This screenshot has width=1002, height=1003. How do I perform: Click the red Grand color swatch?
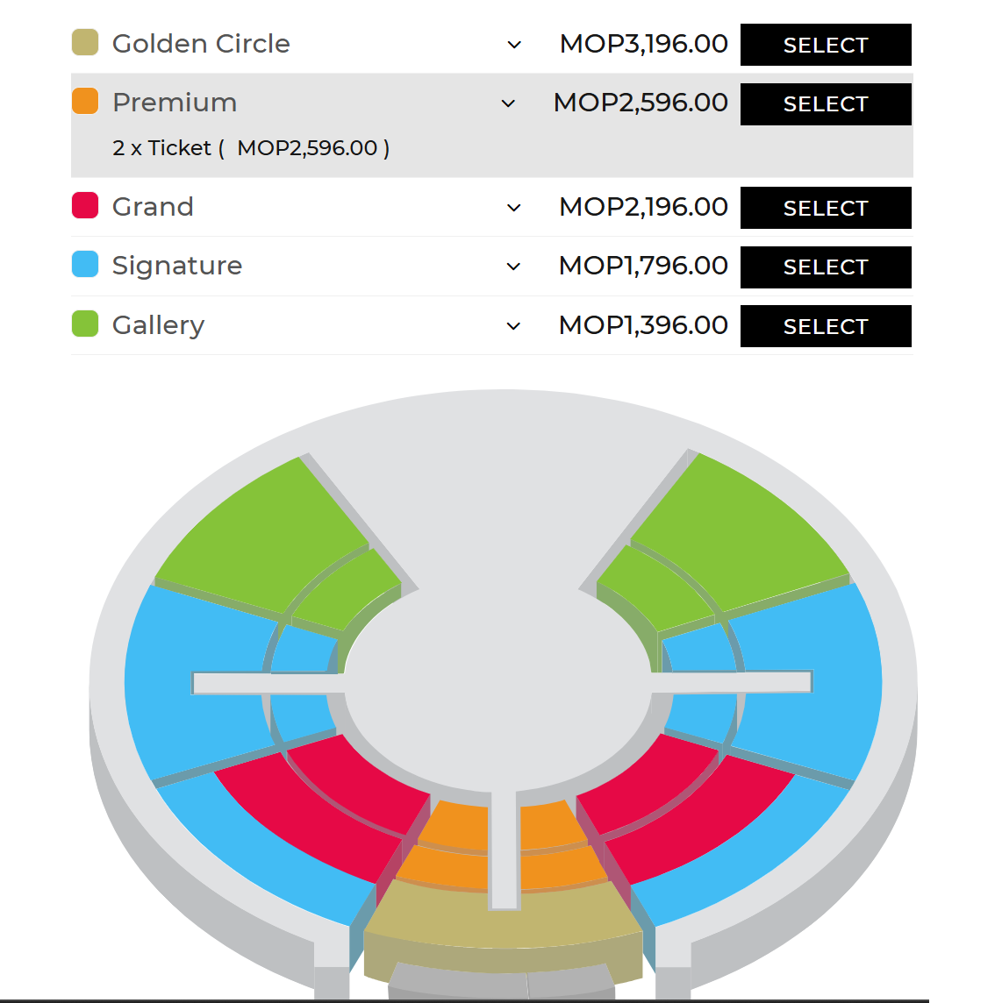click(x=85, y=205)
